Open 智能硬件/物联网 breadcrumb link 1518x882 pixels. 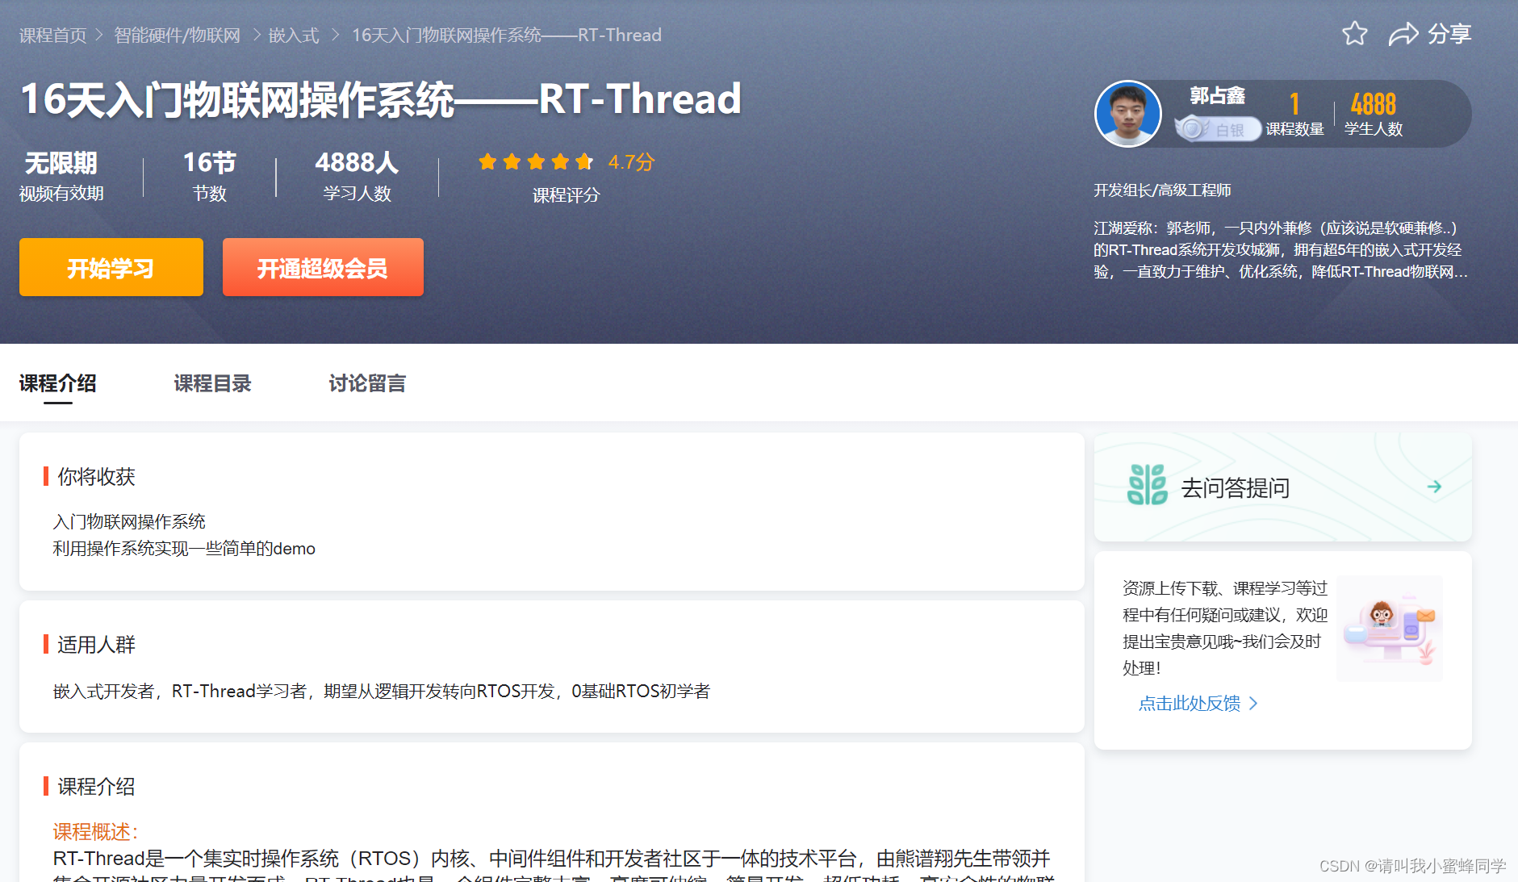point(178,36)
